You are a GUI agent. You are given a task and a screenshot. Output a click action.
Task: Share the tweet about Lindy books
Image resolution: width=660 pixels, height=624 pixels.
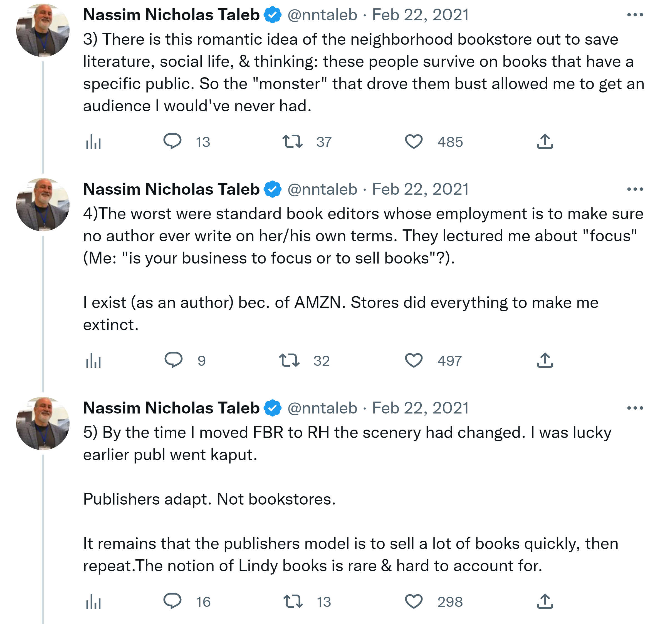click(x=545, y=602)
